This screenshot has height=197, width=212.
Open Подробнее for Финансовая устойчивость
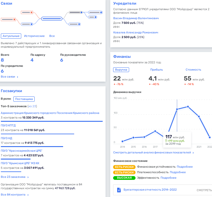[x=185, y=167]
